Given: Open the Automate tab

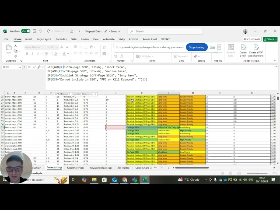Looking at the screenshot, I should click(x=109, y=39).
